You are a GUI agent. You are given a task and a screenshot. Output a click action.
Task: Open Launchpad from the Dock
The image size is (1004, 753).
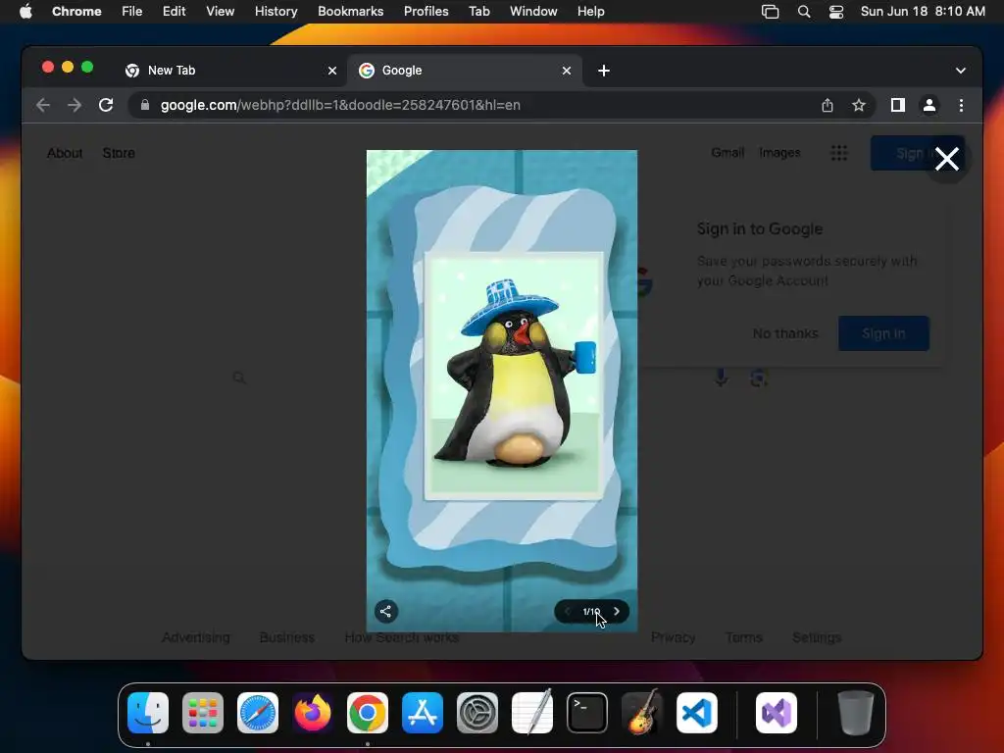click(x=203, y=713)
